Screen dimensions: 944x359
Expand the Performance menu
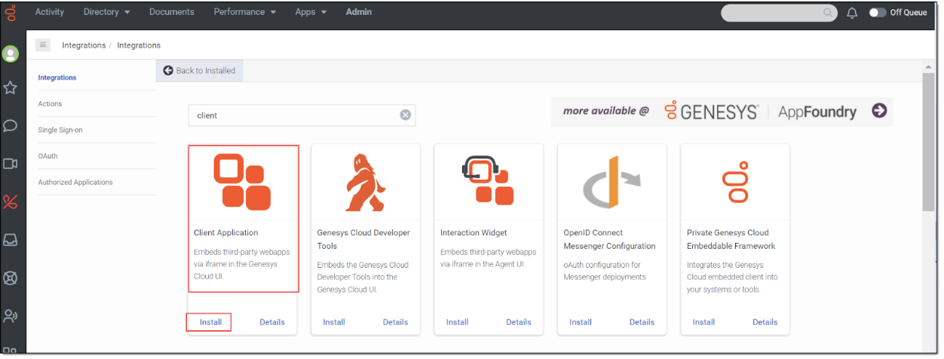click(245, 12)
